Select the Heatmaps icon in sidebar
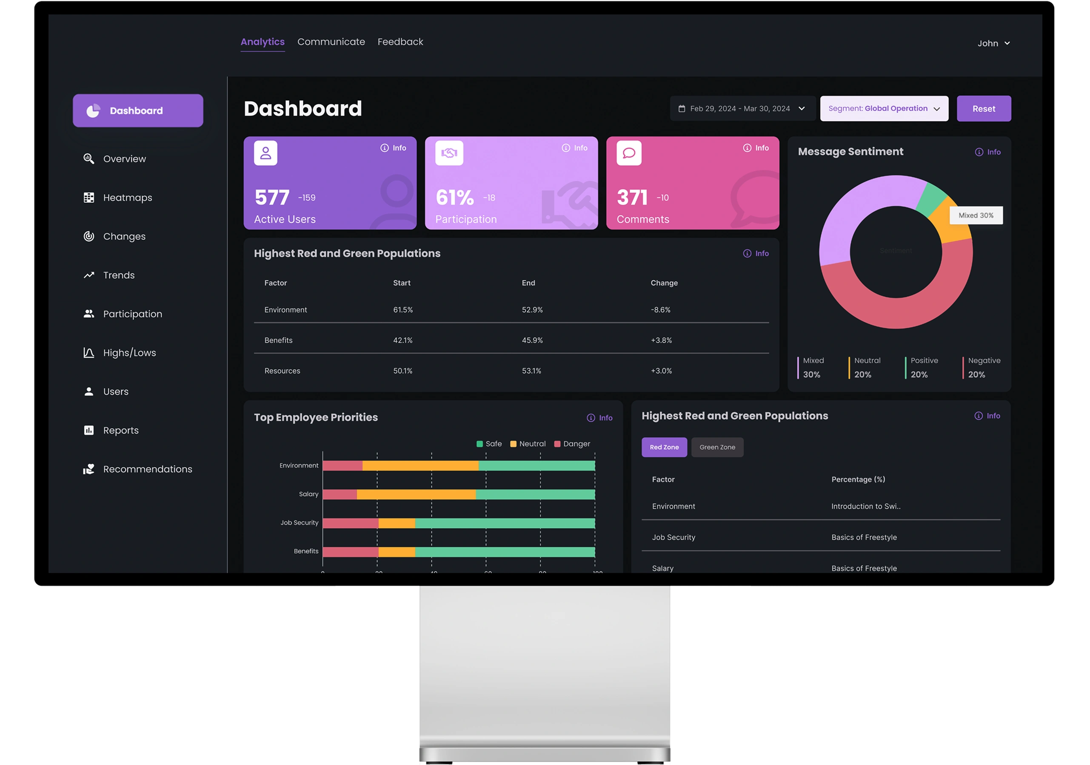This screenshot has width=1090, height=765. [88, 197]
